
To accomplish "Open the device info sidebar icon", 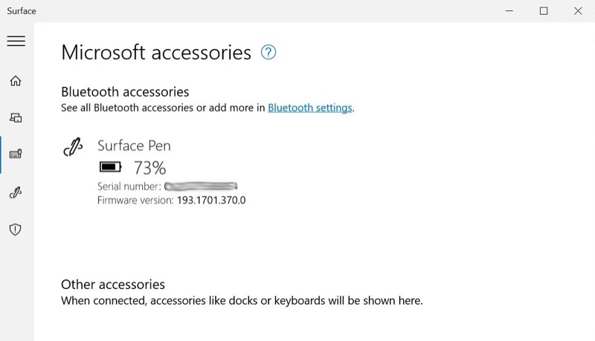I will tap(16, 118).
